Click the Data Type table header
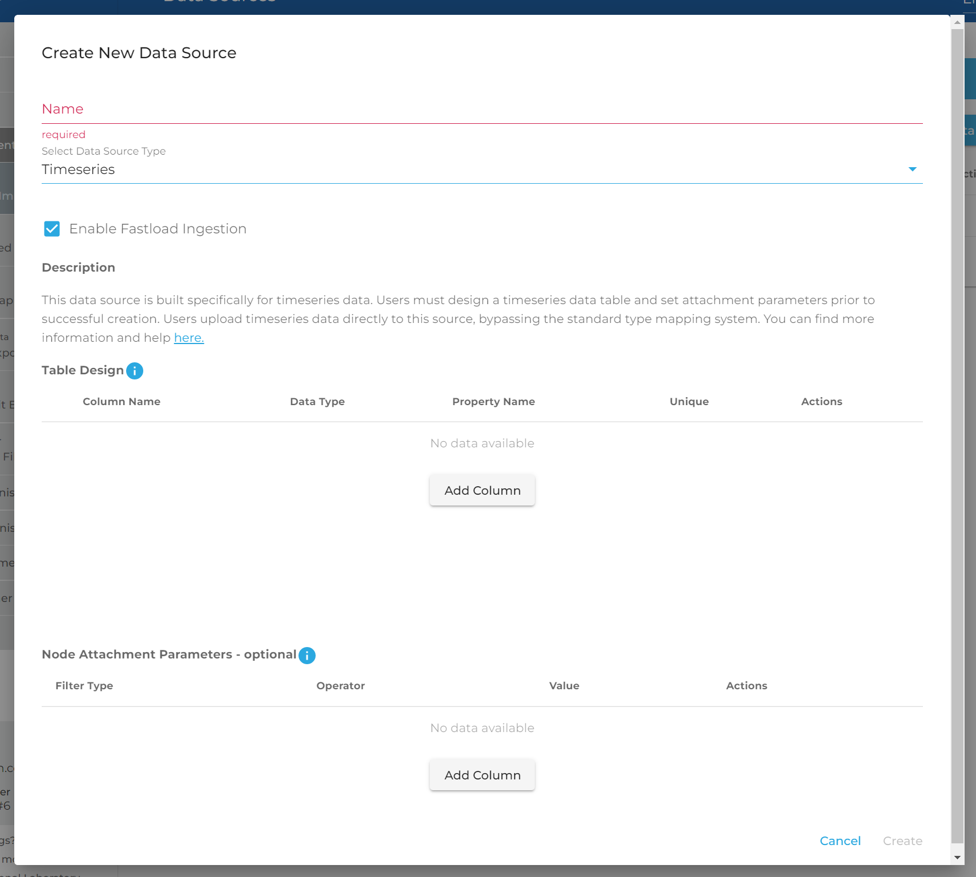 click(x=317, y=402)
